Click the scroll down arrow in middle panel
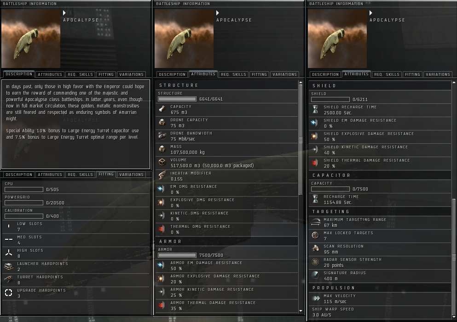This screenshot has width=457, height=322. pos(301,311)
